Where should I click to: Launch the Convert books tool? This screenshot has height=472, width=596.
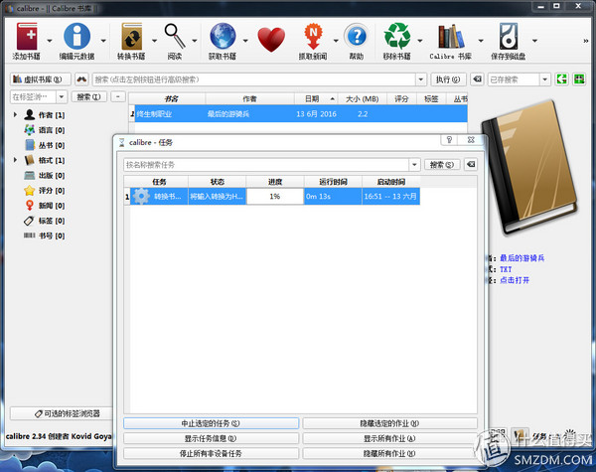coord(131,37)
